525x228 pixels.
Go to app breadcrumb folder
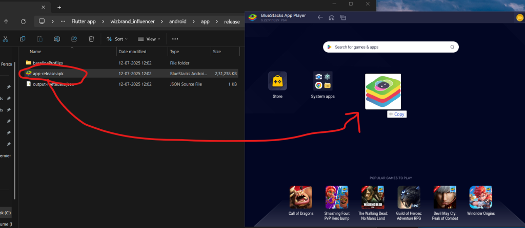point(205,21)
